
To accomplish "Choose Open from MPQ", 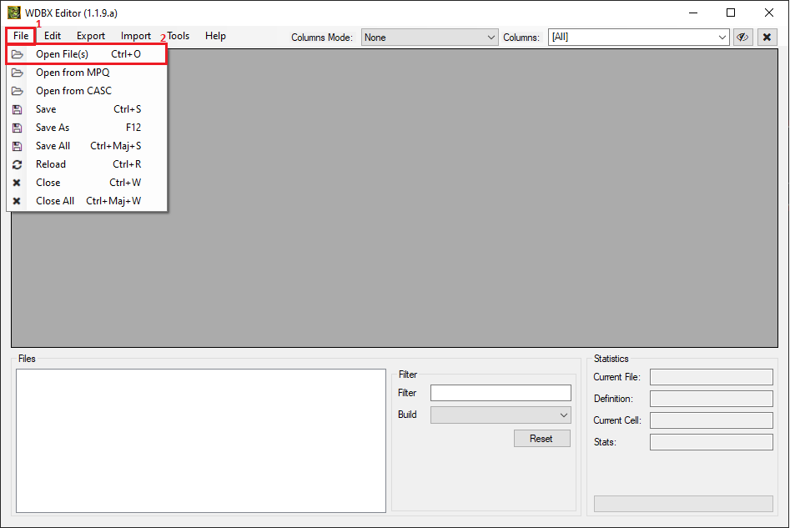I will pyautogui.click(x=86, y=73).
